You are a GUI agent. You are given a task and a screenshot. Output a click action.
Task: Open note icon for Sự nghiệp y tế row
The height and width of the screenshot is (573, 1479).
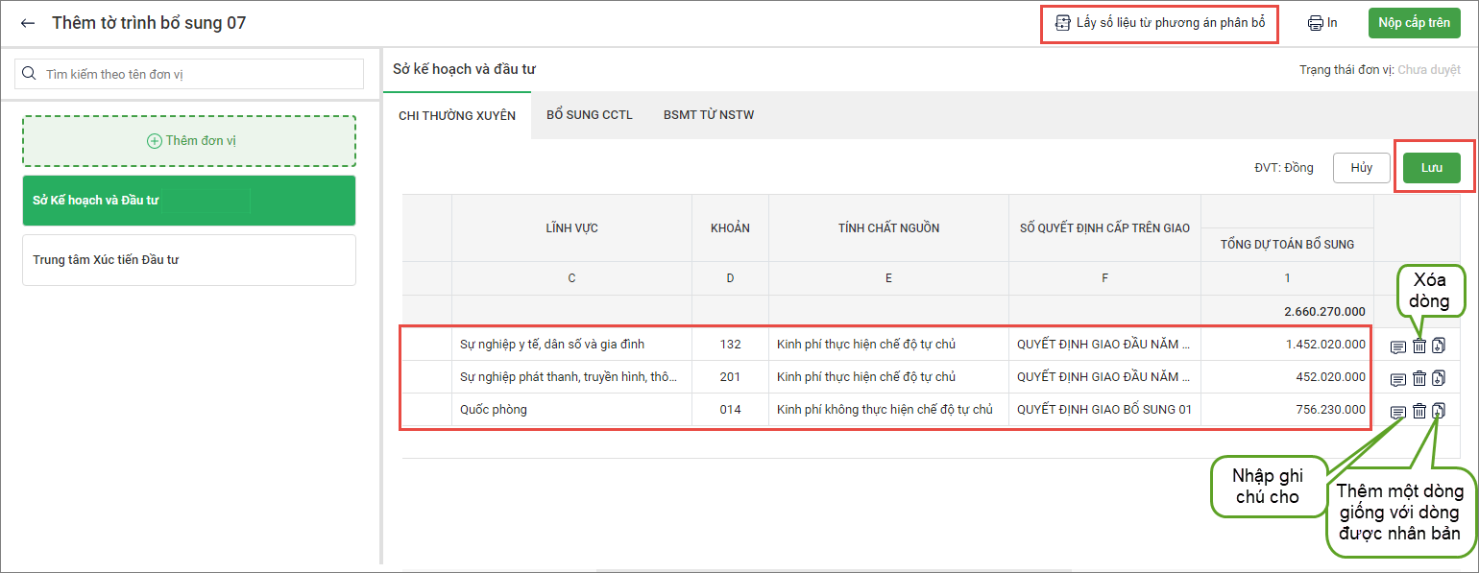coord(1398,346)
